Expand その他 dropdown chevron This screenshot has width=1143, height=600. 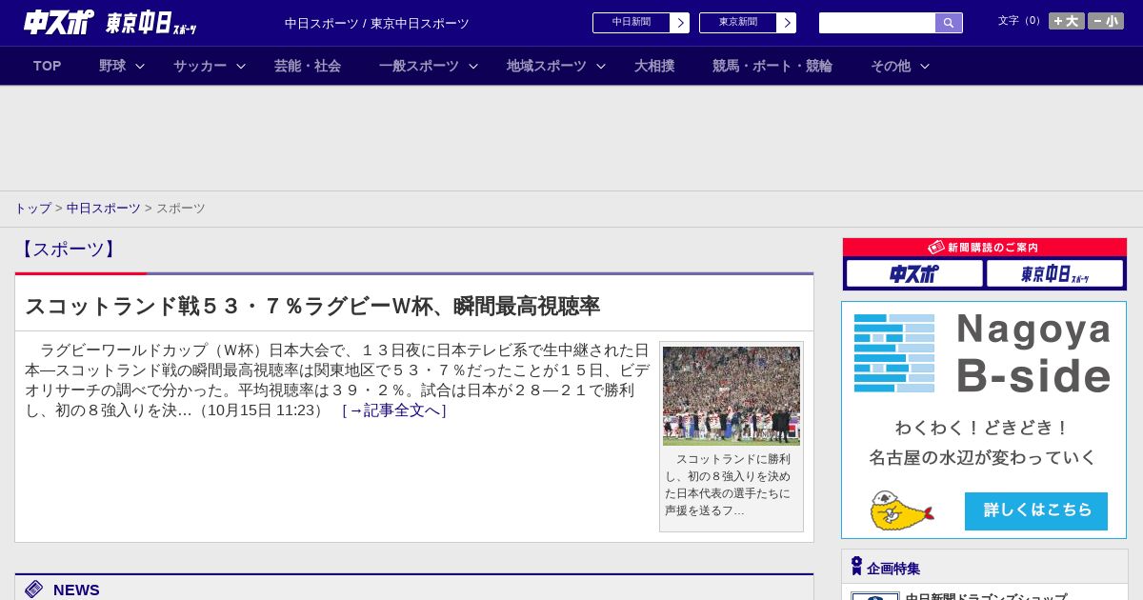click(x=925, y=66)
